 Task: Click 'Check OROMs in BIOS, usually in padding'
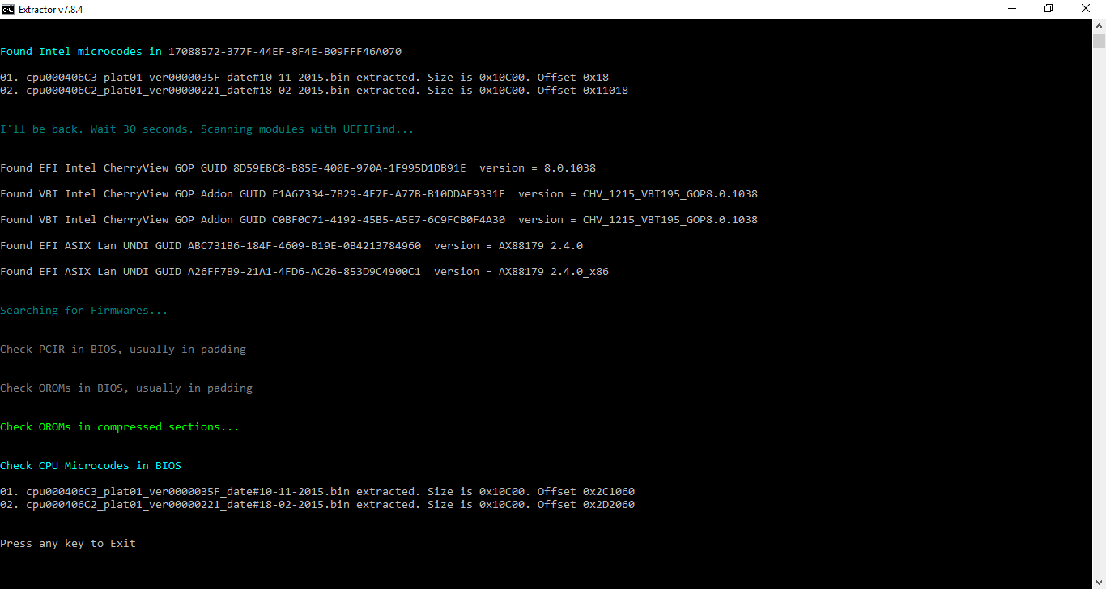(126, 388)
